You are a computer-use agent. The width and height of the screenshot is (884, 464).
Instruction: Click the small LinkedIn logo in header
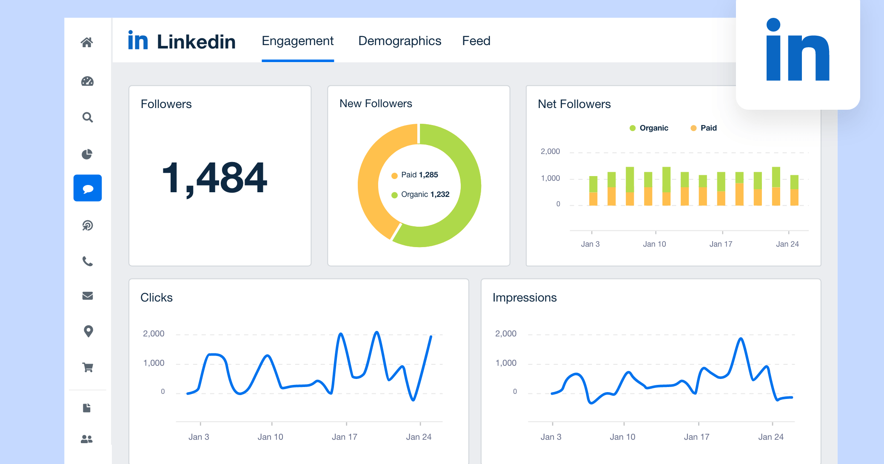click(138, 40)
